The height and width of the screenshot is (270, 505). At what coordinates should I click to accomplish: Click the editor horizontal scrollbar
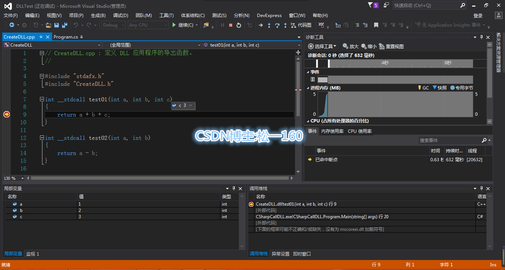[x=159, y=178]
